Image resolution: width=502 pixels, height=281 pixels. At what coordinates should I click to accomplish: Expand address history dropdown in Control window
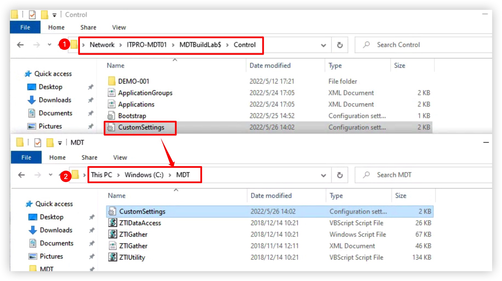(x=324, y=45)
